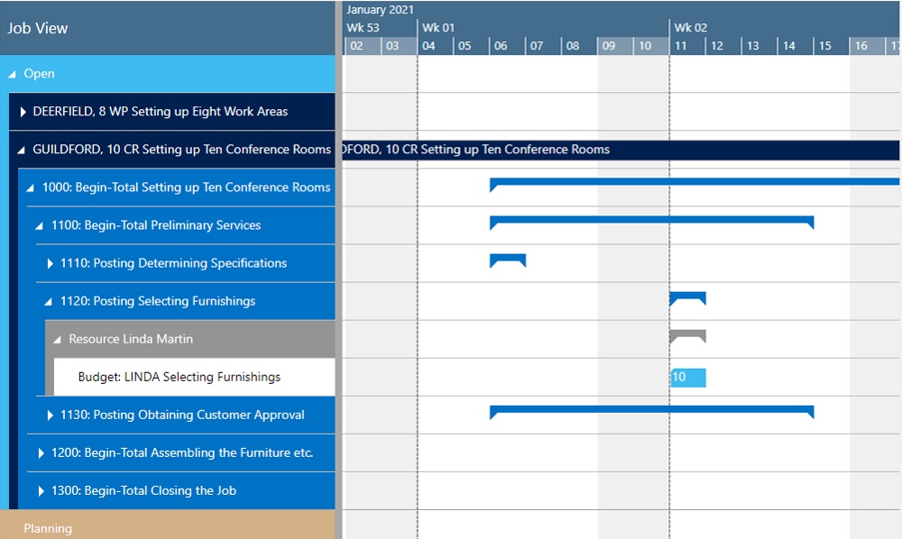Click the 1110 Determining Specifications gantt bar
The image size is (902, 539).
pos(507,260)
